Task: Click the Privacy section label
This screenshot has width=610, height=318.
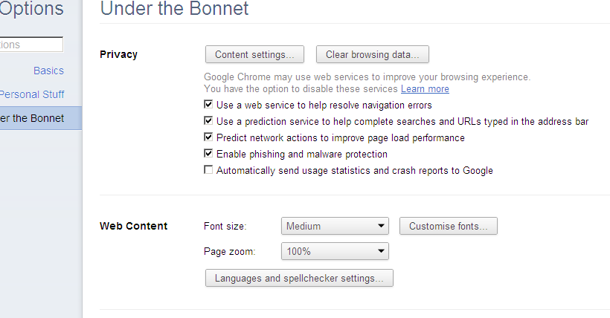Action: point(118,54)
